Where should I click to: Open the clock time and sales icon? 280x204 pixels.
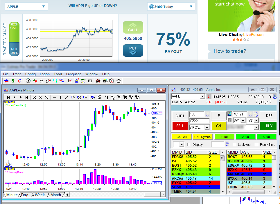coord(28,81)
